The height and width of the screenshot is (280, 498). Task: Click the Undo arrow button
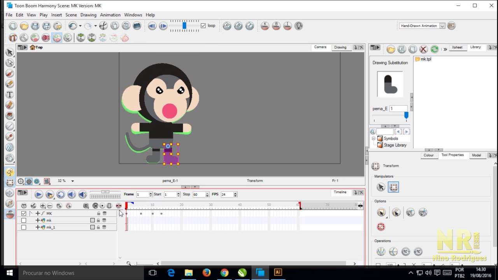pos(72,26)
